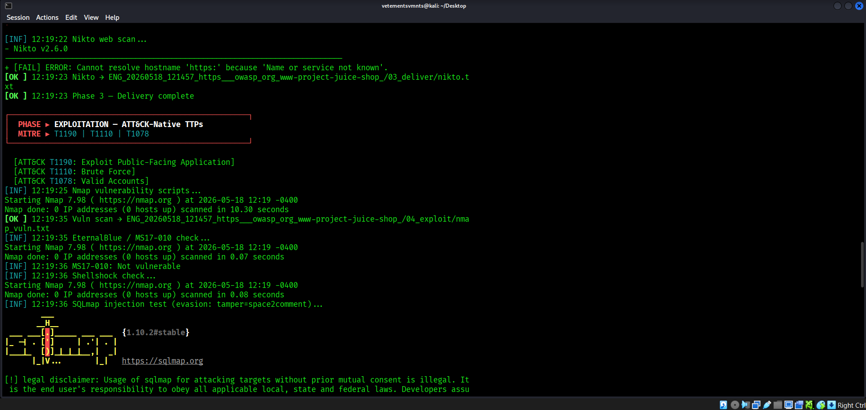Click the T1078 MITRE technique ID in phase box

138,134
